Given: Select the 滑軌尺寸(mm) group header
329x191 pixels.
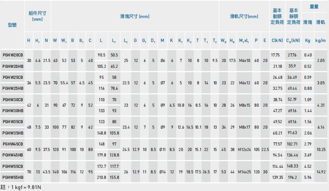Looking at the screenshot, I should 244,16.
